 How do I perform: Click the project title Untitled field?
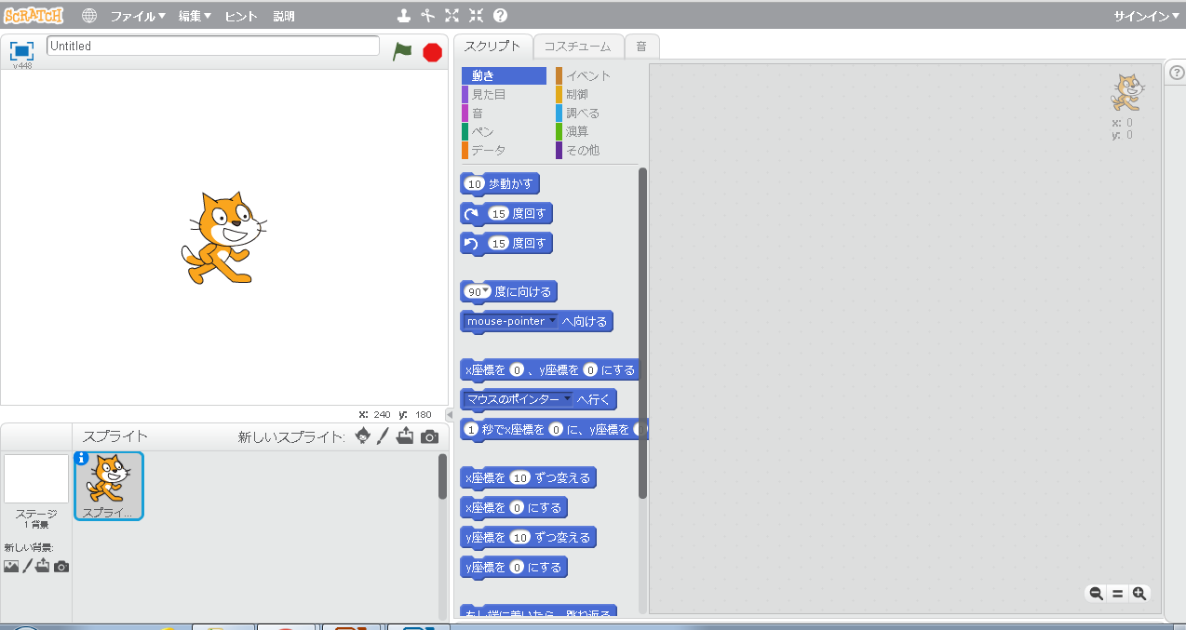point(213,46)
